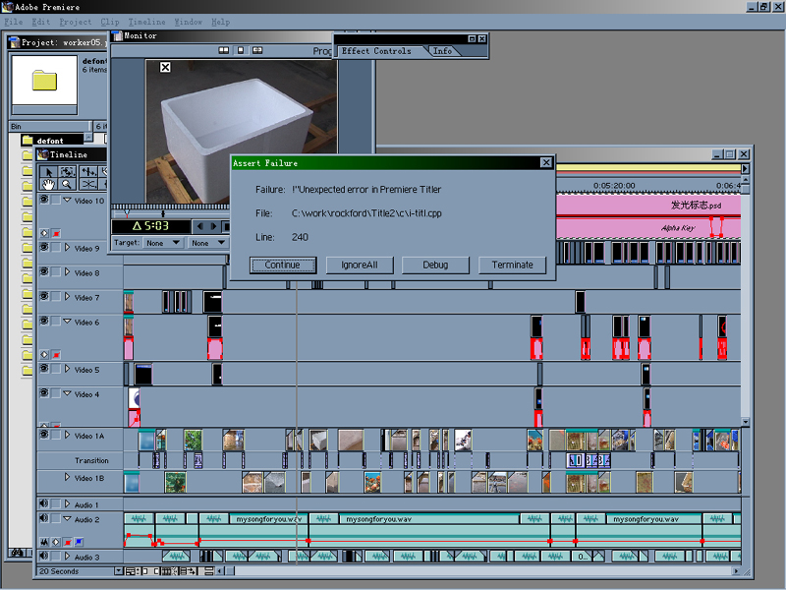Collapse the Audio 2 track

67,519
